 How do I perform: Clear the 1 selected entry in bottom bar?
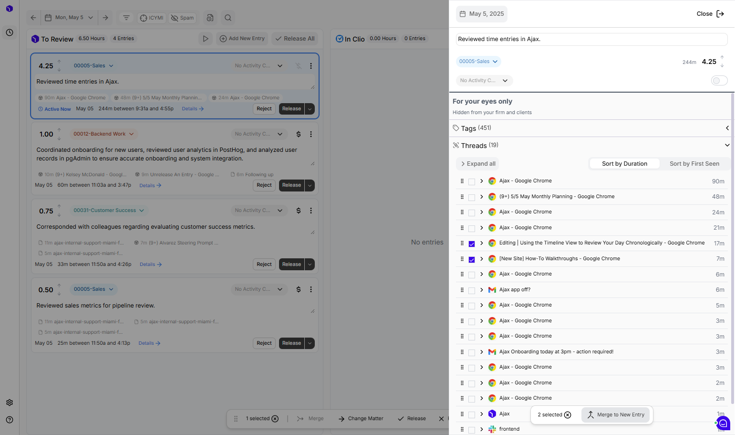click(x=275, y=419)
